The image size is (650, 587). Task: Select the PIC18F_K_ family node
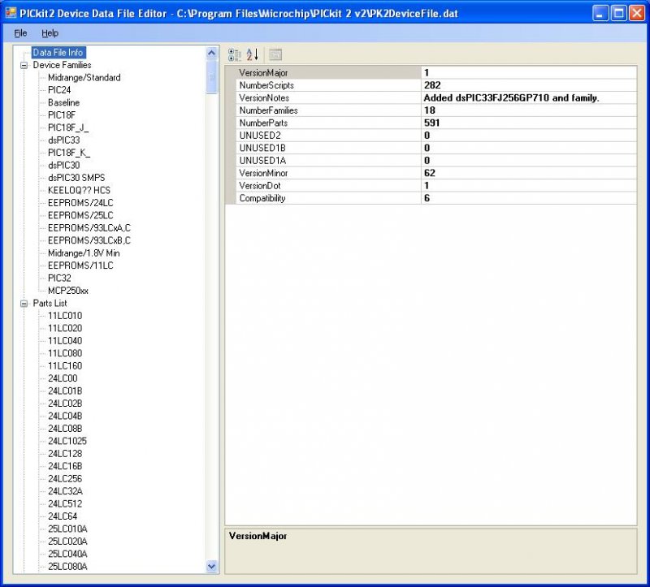tap(69, 153)
